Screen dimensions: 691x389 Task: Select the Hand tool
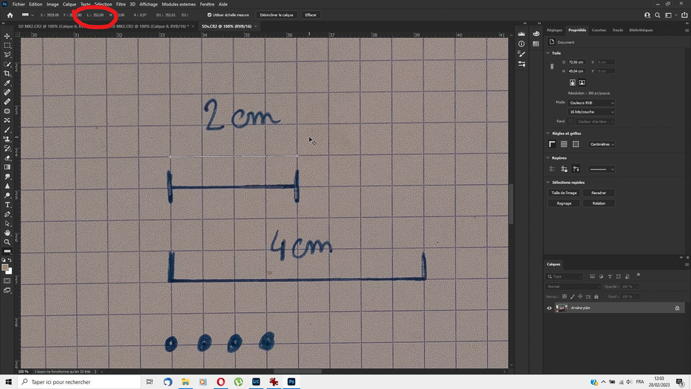(7, 233)
